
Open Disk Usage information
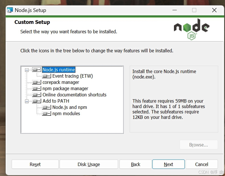89,164
